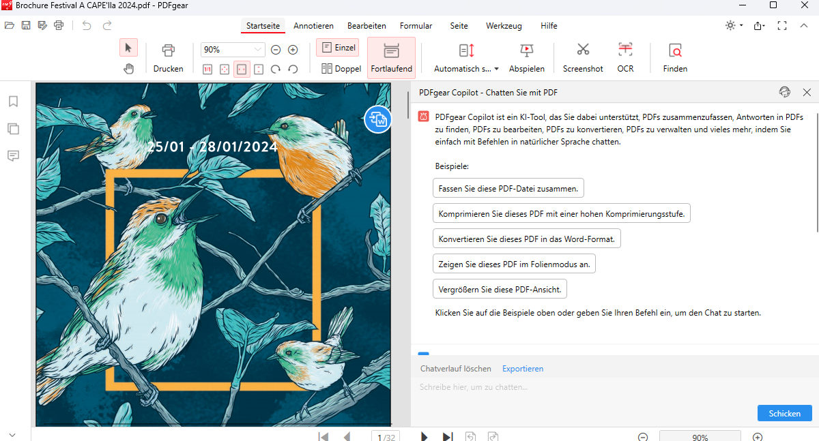
Task: Click the small printer icon in quick-access bar
Action: (59, 26)
